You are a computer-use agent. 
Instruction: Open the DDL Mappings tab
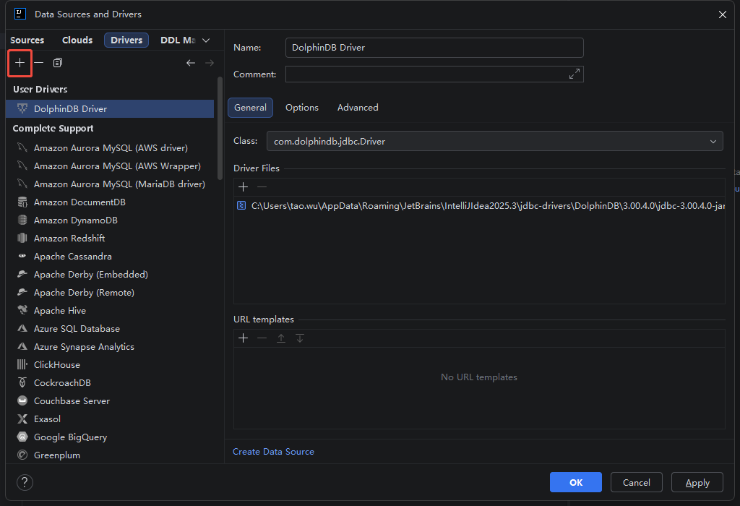178,40
